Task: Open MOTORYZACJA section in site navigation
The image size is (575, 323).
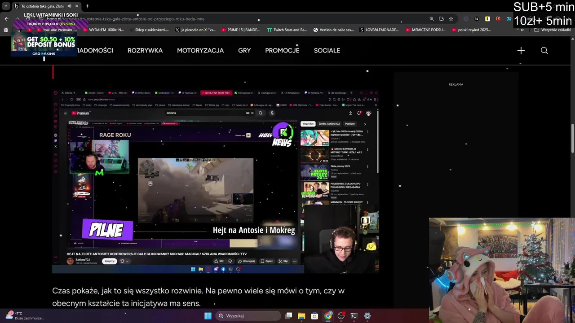Action: pos(200,51)
